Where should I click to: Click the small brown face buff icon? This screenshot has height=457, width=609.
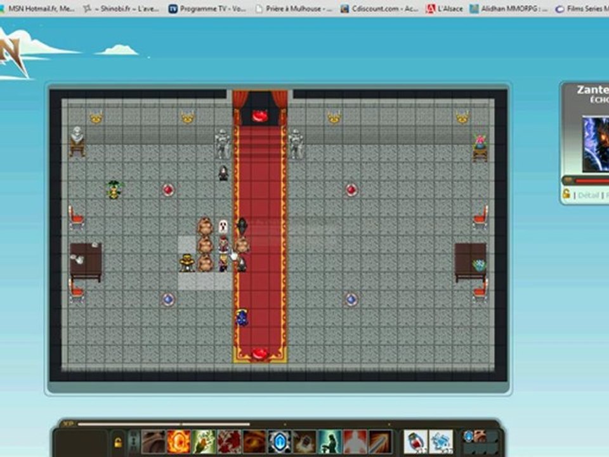pyautogui.click(x=480, y=437)
